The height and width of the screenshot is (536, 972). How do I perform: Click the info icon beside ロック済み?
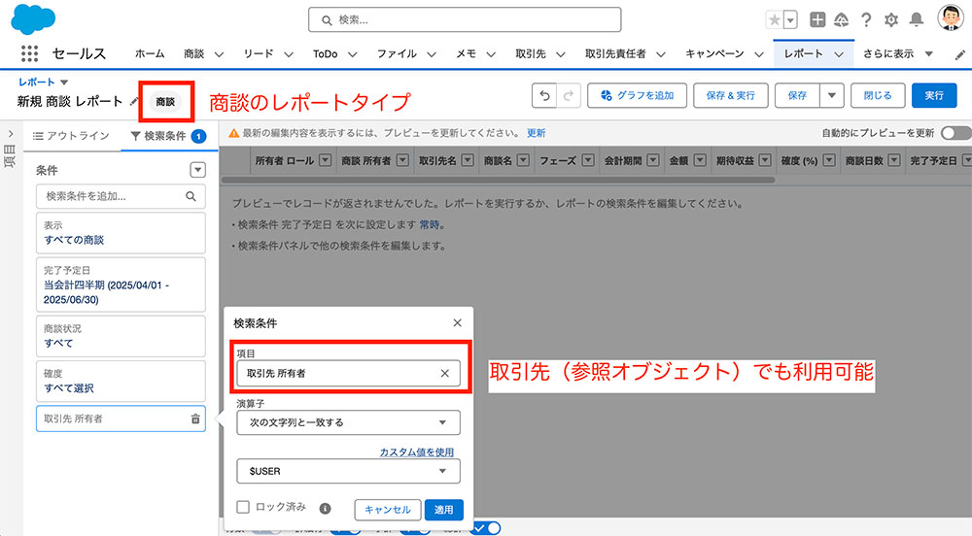[325, 508]
